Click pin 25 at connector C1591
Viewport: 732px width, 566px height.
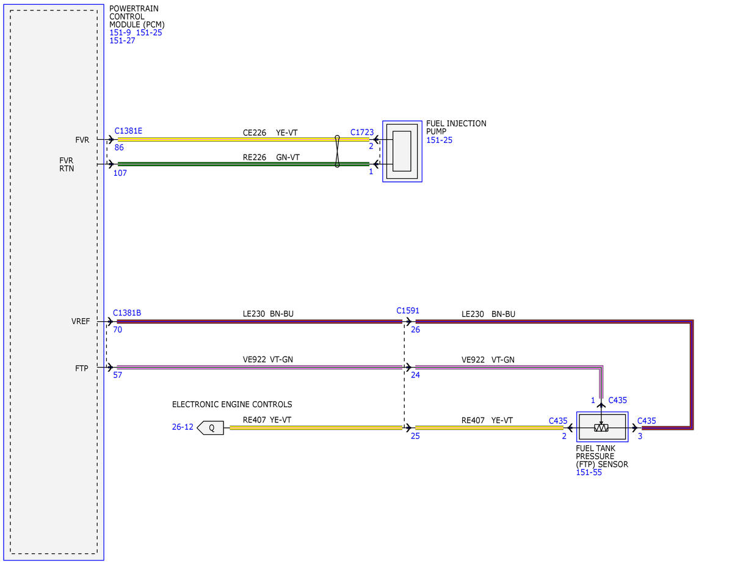(416, 436)
